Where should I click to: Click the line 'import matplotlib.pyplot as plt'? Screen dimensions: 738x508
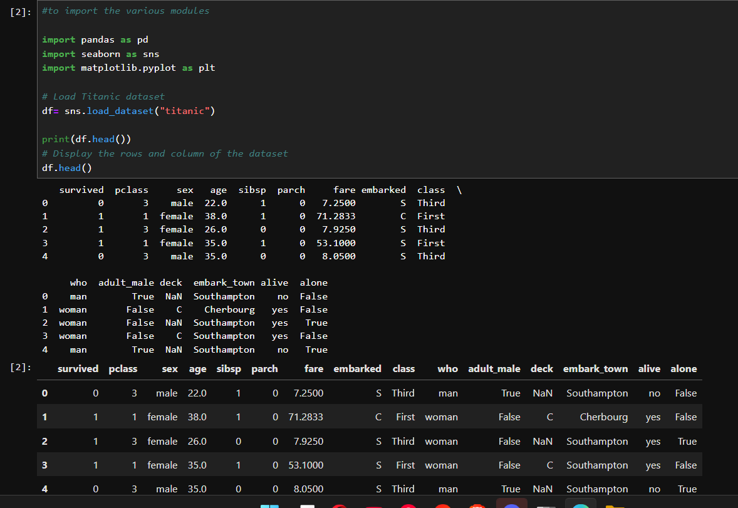128,68
